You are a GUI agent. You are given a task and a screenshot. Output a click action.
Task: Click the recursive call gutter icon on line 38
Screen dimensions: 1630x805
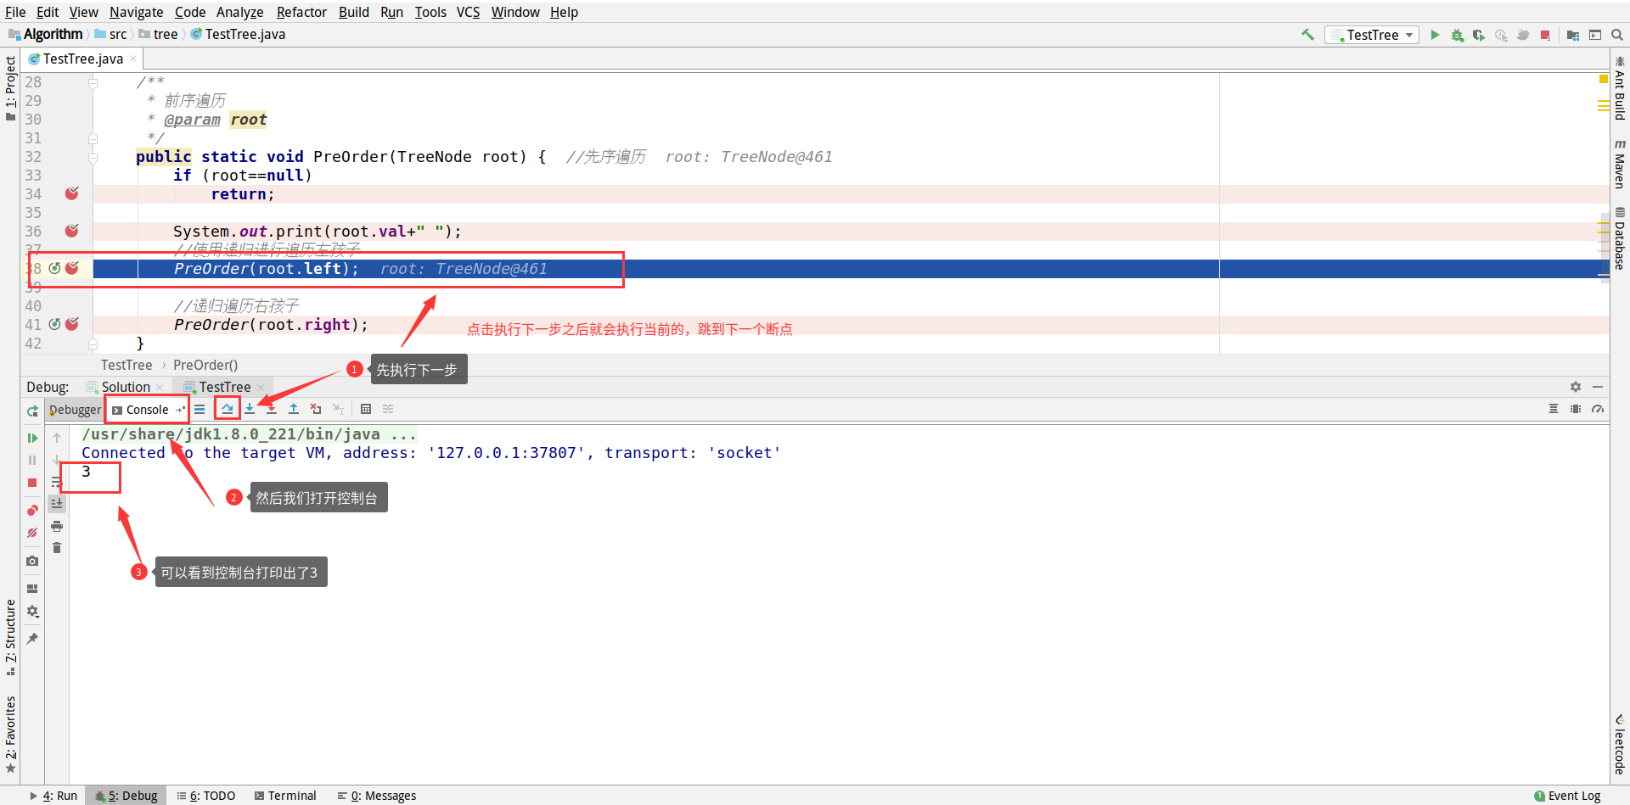(54, 268)
